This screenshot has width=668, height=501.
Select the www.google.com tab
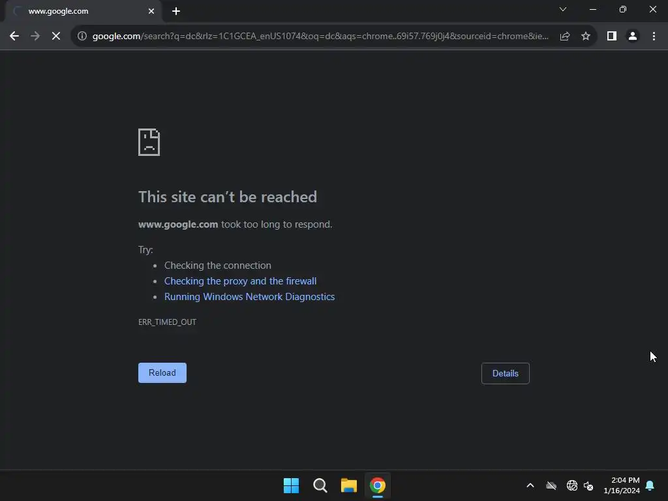83,11
